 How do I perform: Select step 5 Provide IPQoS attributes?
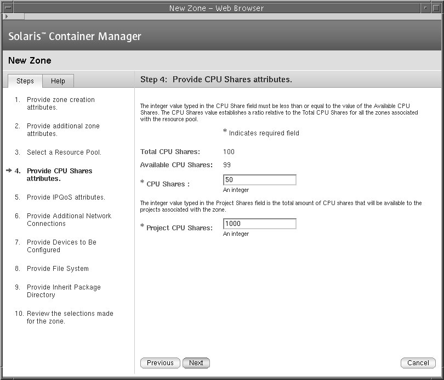tap(66, 197)
